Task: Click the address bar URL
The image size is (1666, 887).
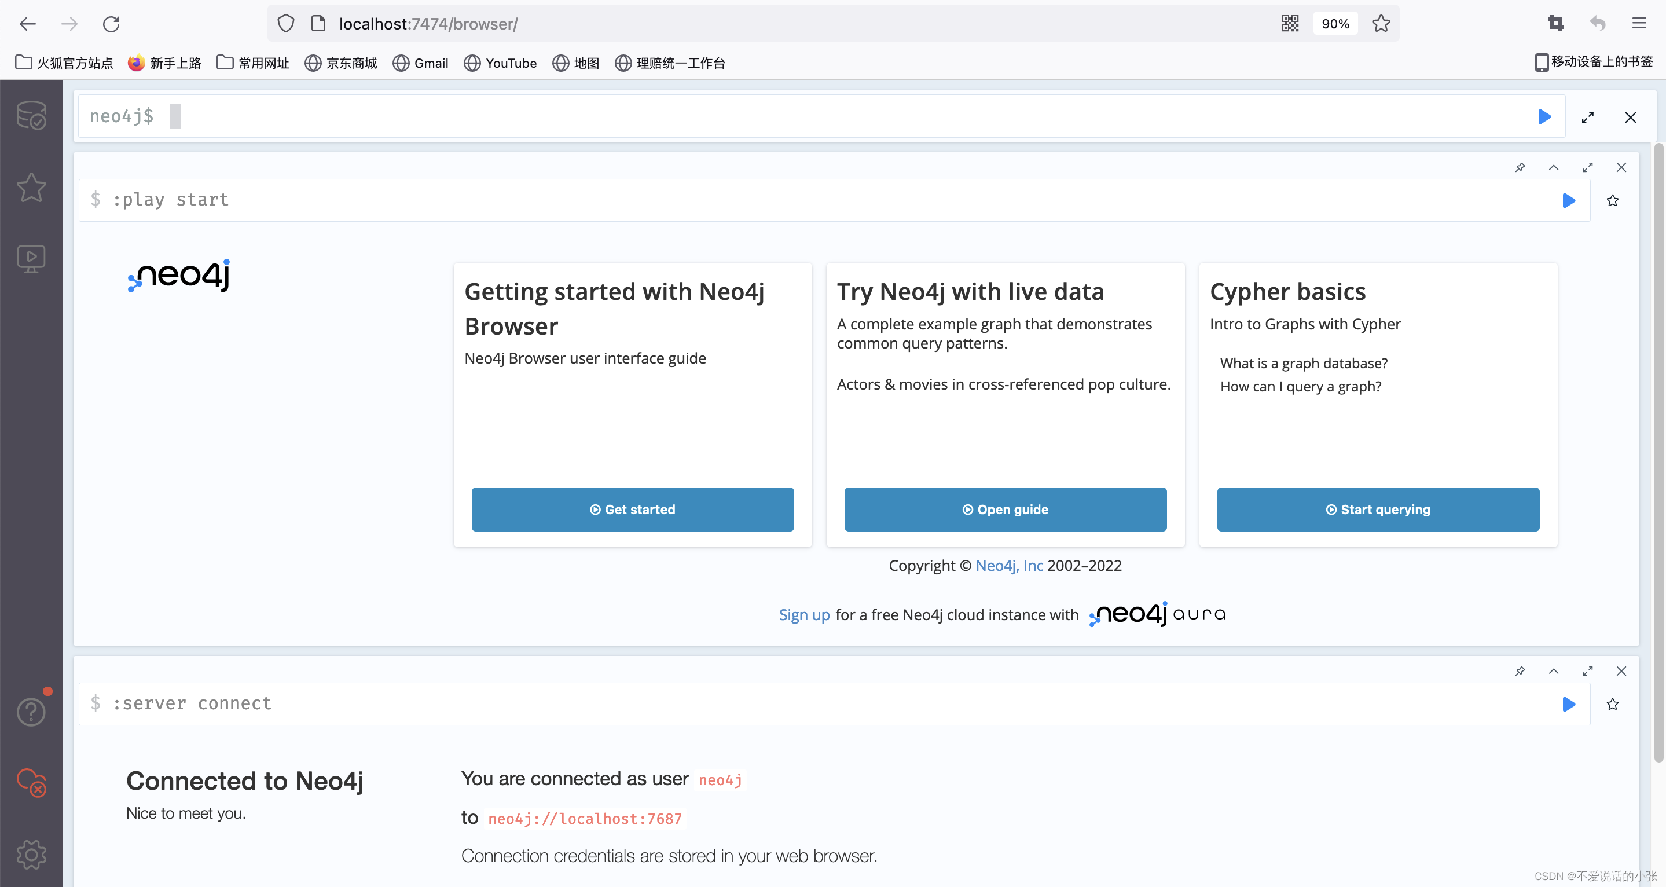Action: click(428, 24)
